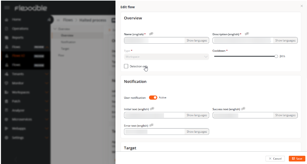
Task: Close the Edit flow panel with the X
Action: (301, 6)
